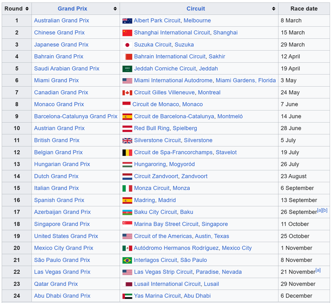Click the Canadian flag icon

point(127,93)
